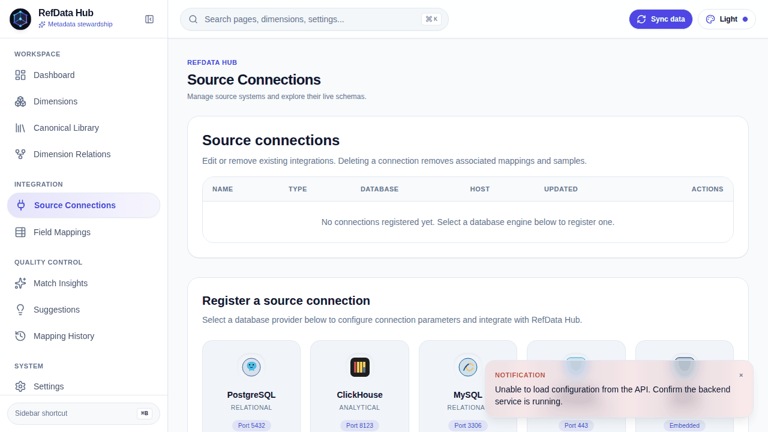Click the Field Mappings table icon

pos(20,232)
